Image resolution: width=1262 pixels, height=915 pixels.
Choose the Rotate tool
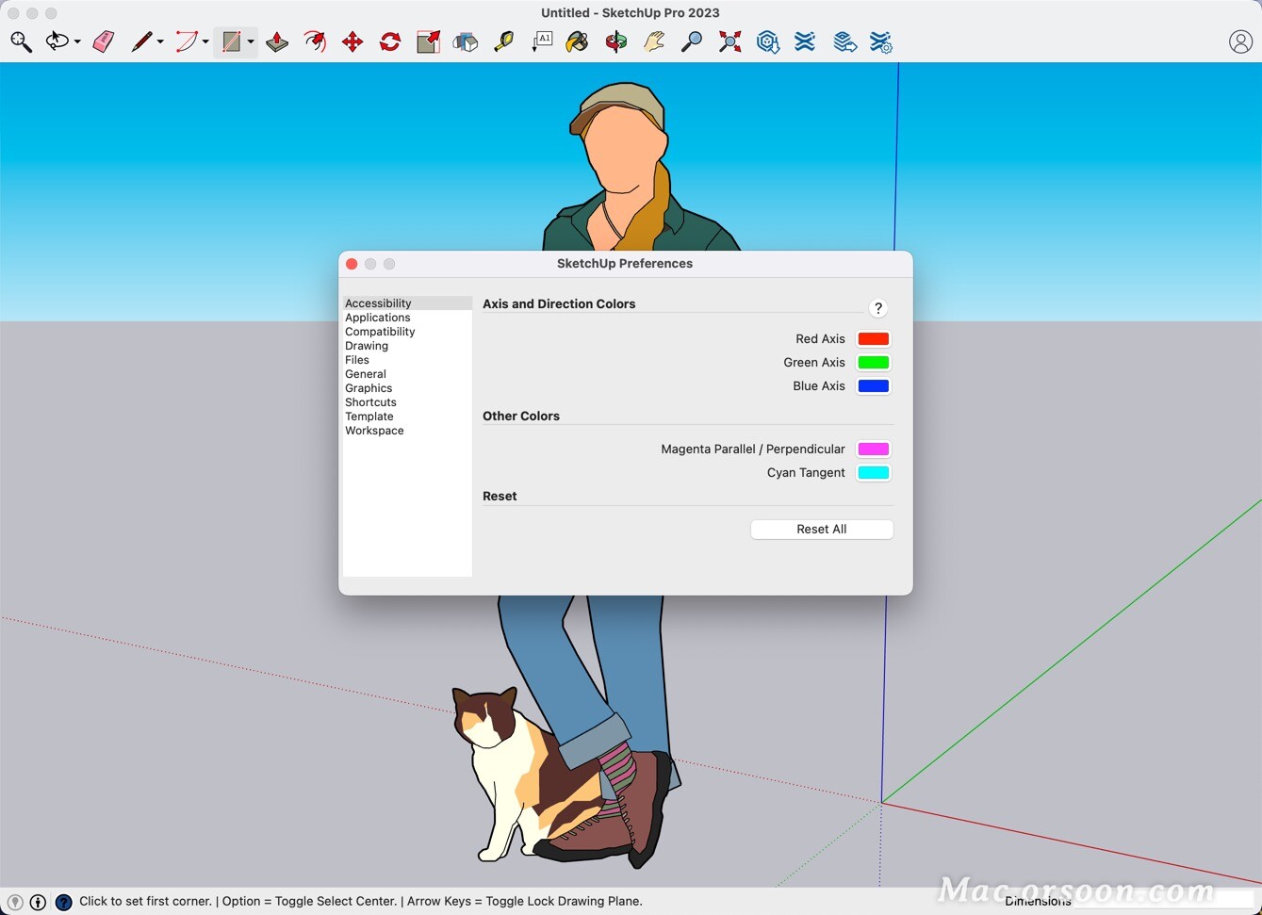(x=390, y=41)
